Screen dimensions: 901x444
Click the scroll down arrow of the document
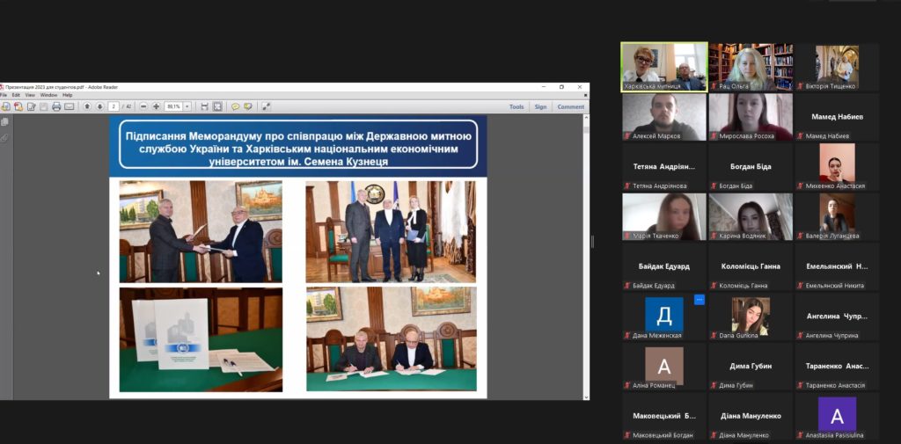[586, 397]
